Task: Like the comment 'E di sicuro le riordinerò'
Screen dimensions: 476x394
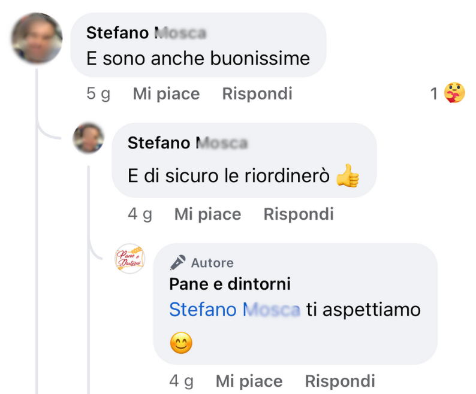Action: [207, 214]
